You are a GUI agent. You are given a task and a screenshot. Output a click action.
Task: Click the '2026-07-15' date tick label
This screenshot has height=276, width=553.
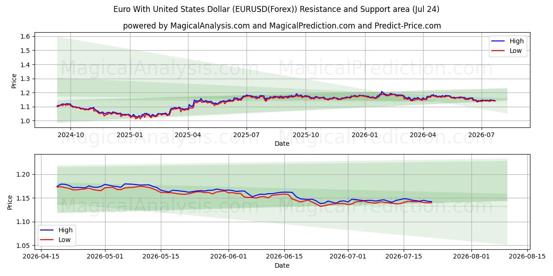coord(404,257)
